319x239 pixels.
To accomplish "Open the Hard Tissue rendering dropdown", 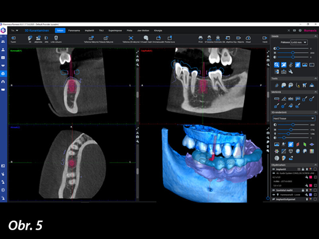I will pyautogui.click(x=293, y=118).
